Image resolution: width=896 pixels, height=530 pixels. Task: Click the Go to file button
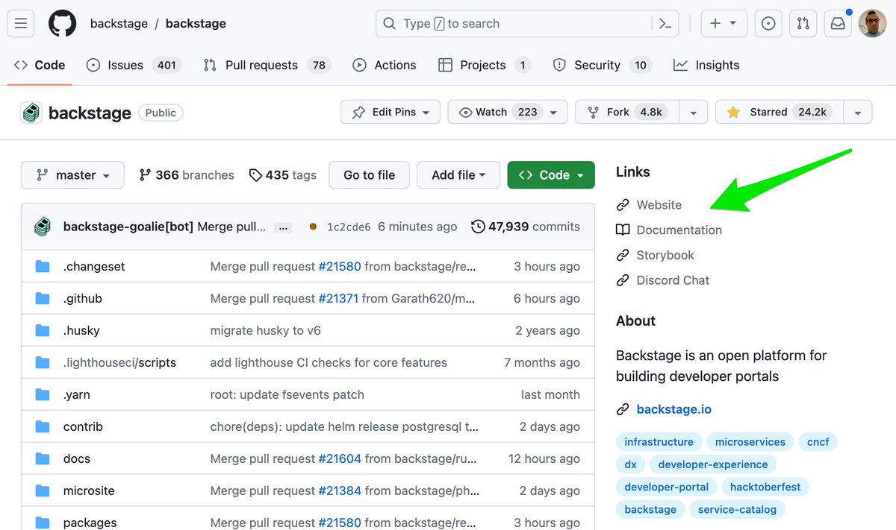(x=369, y=175)
